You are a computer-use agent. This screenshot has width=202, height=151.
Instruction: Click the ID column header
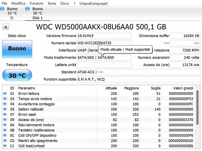point(12,88)
